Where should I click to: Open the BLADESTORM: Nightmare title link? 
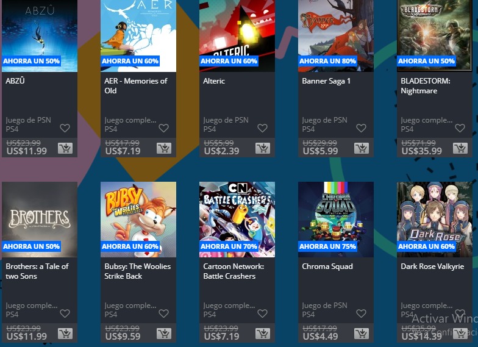(x=426, y=86)
